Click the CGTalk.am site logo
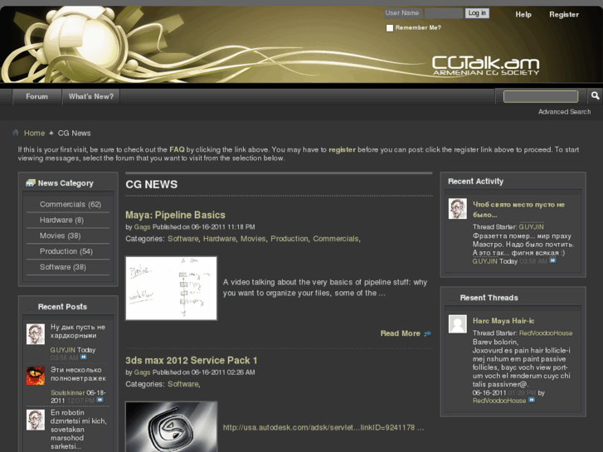The height and width of the screenshot is (452, 603). point(486,66)
